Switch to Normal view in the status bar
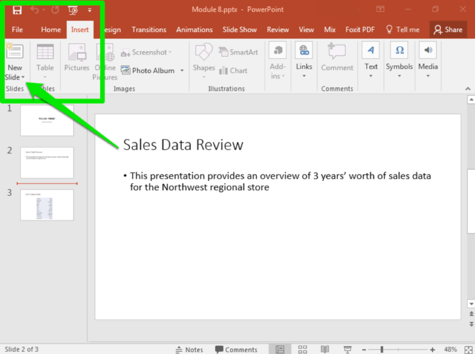This screenshot has width=475, height=354. (x=280, y=350)
